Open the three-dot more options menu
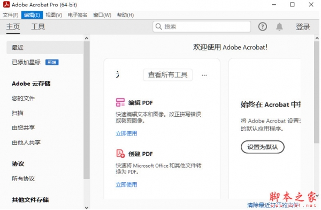The width and height of the screenshot is (321, 210). (x=204, y=75)
